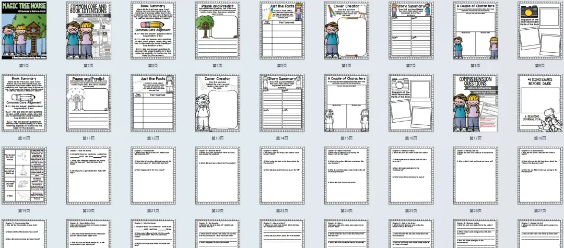Open the colored Book Summary thumbnail, page 3
Viewport: 564px width, 248px height.
click(153, 31)
